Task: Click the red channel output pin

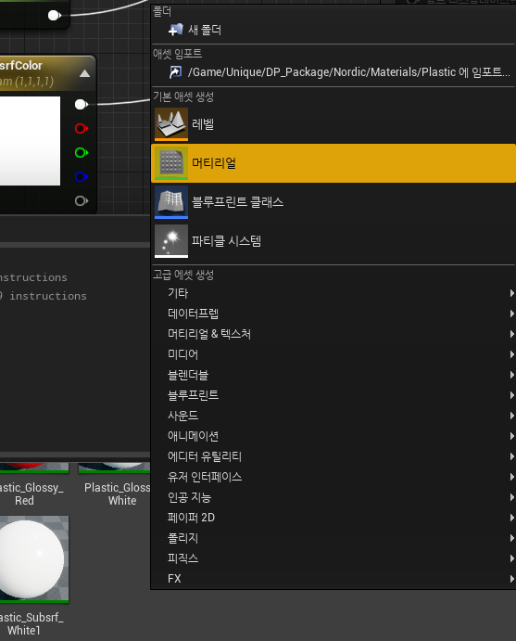Action: (82, 128)
